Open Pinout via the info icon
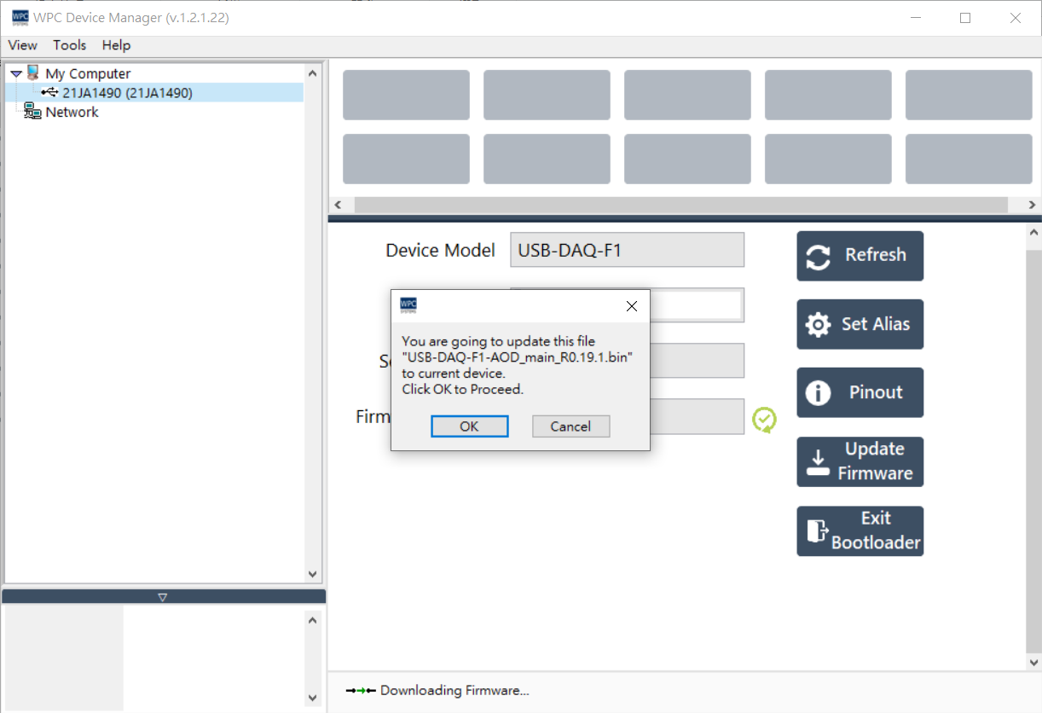Screen dimensions: 1042x713 819,392
